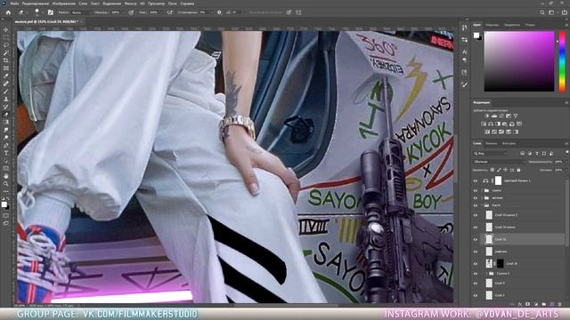Open the collapsed History panel icon
The width and height of the screenshot is (570, 320).
[x=465, y=28]
